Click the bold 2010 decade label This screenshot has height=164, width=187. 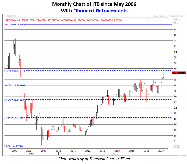tap(115, 154)
